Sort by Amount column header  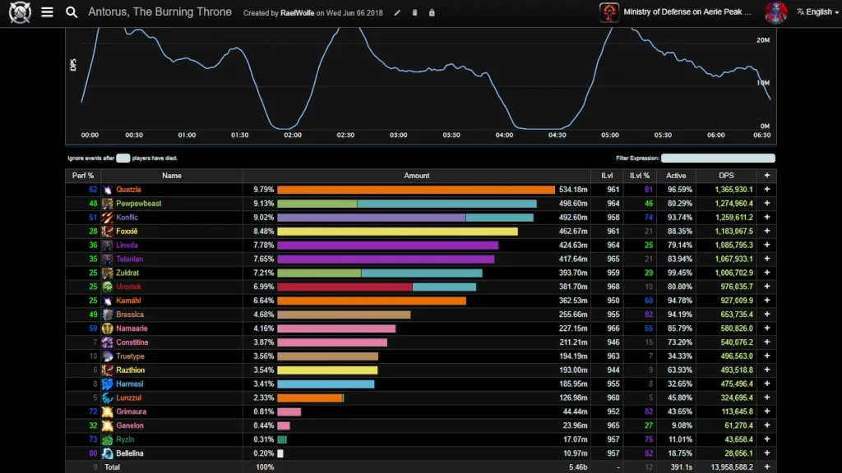pyautogui.click(x=416, y=176)
